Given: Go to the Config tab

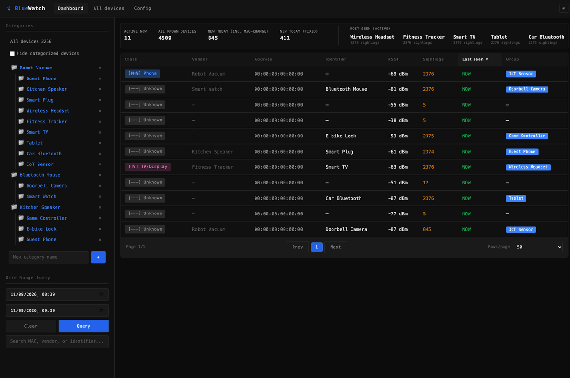Looking at the screenshot, I should (142, 8).
